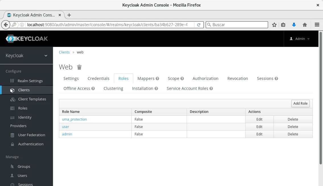
Task: Click help icon beside Service Account Roles
Action: click(x=211, y=89)
